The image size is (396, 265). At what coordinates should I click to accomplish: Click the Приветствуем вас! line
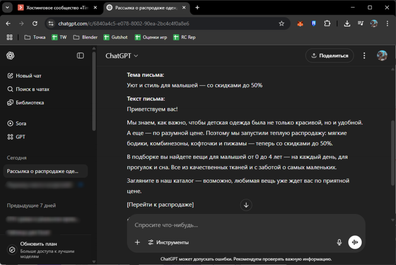[x=152, y=109]
